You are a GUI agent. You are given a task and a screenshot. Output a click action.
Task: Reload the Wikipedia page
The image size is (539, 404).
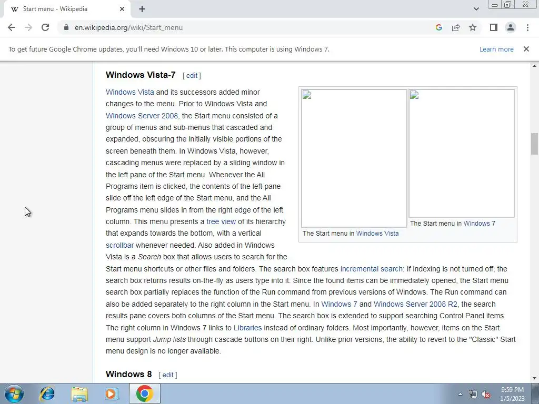pyautogui.click(x=45, y=27)
